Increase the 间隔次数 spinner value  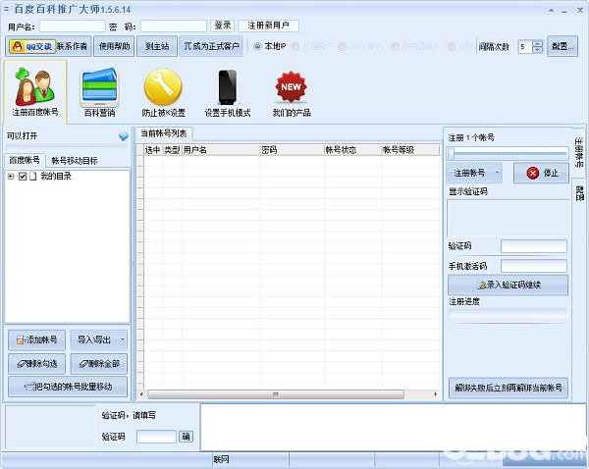pyautogui.click(x=538, y=43)
